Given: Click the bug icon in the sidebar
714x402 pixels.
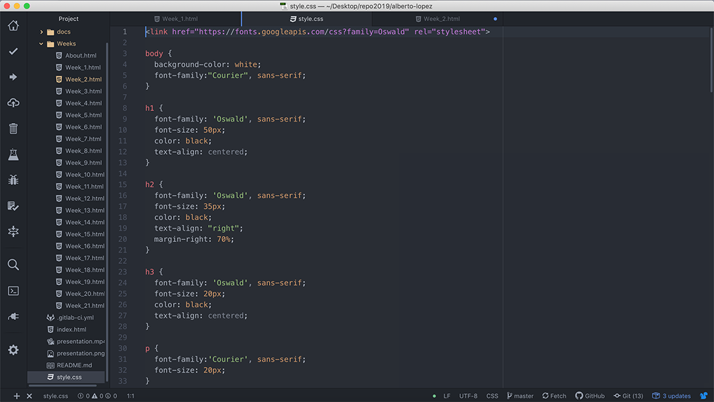Looking at the screenshot, I should click(13, 180).
